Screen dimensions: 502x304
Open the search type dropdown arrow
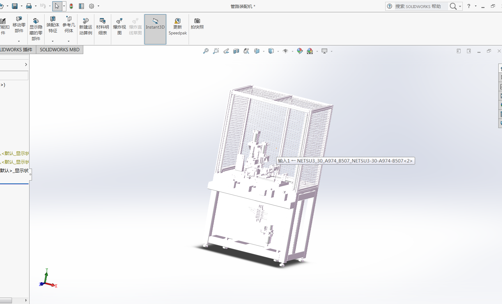point(460,6)
